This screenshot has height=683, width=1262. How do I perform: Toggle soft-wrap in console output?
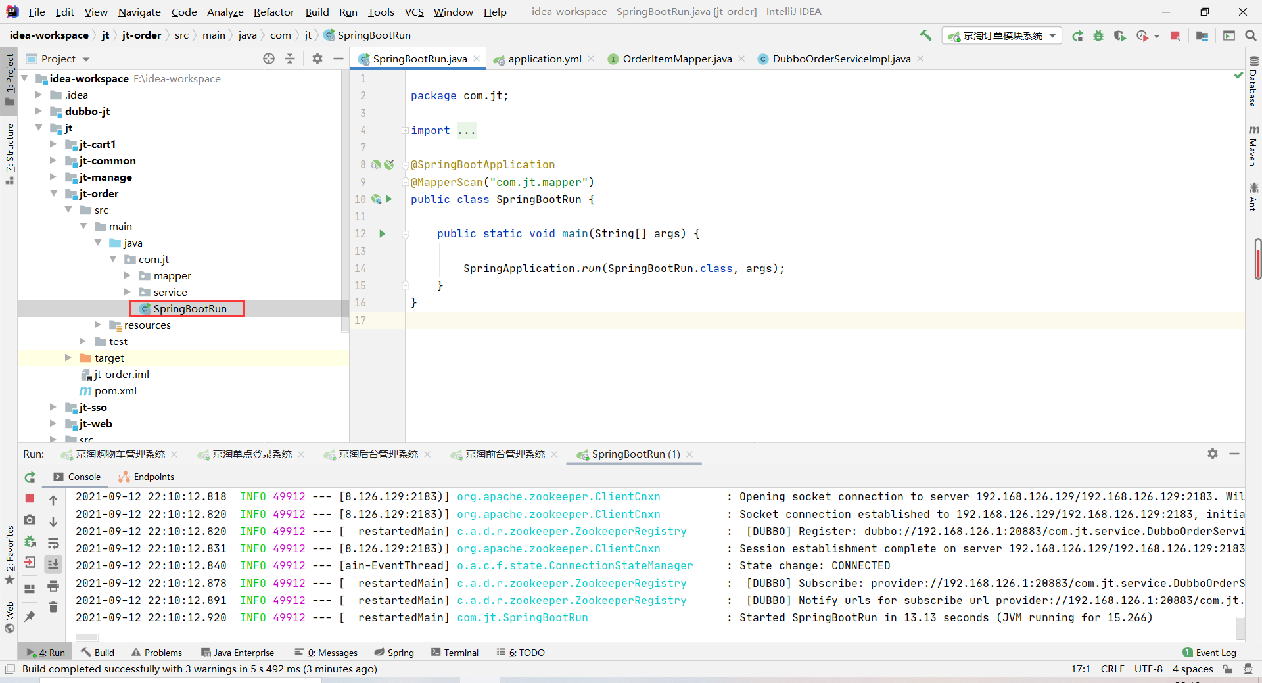click(x=53, y=543)
